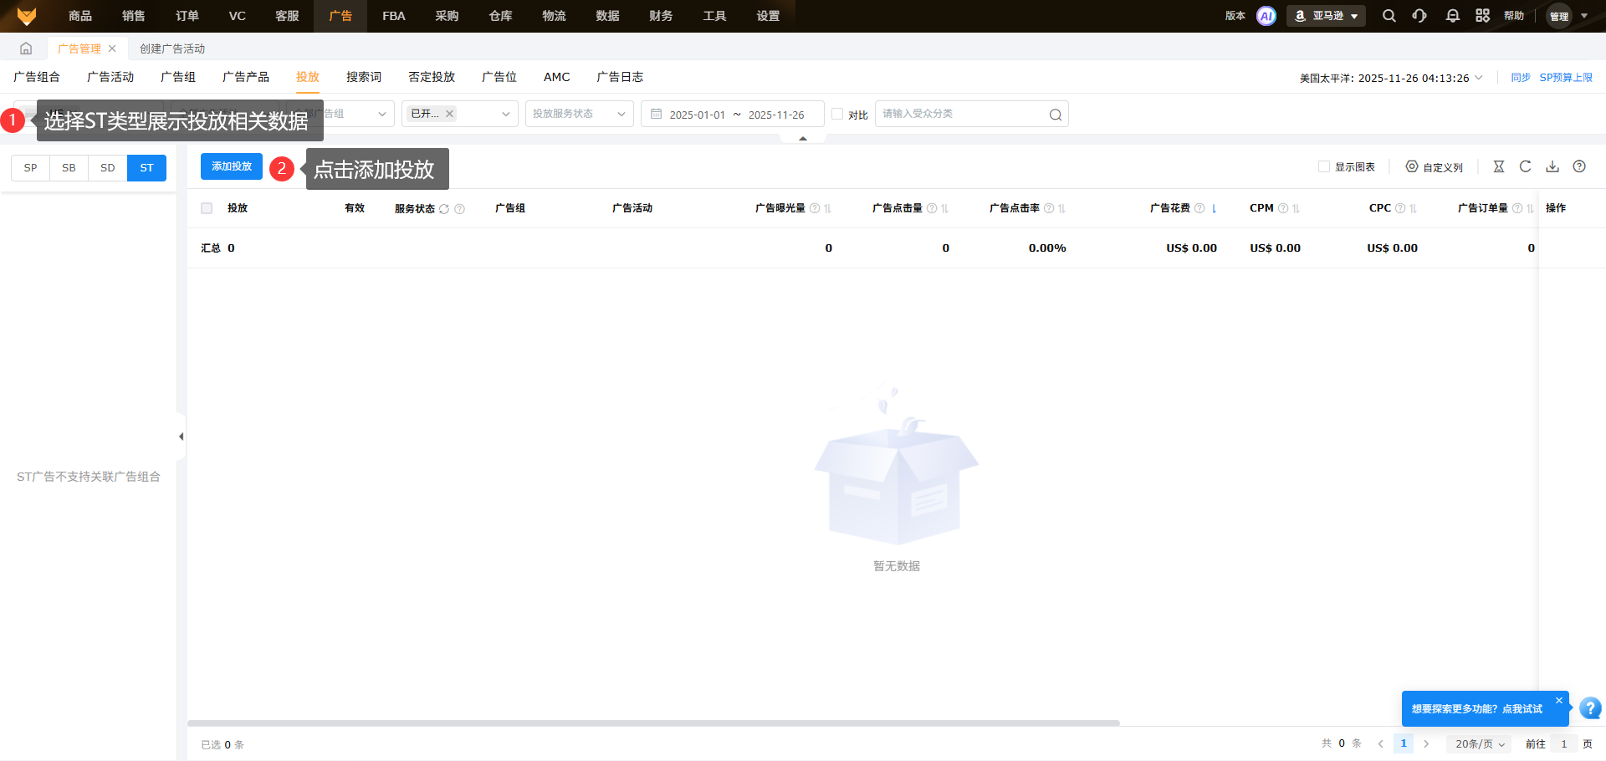This screenshot has height=761, width=1606.
Task: Click the search icon in the audience category field
Action: pyautogui.click(x=1056, y=115)
